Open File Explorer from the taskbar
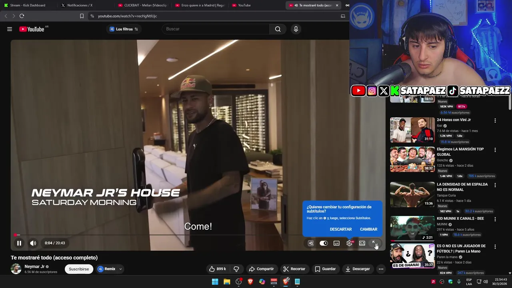The width and height of the screenshot is (512, 288). point(227,282)
